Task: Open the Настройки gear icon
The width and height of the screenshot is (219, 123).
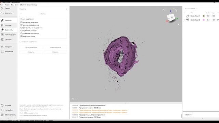Action: tap(2, 110)
